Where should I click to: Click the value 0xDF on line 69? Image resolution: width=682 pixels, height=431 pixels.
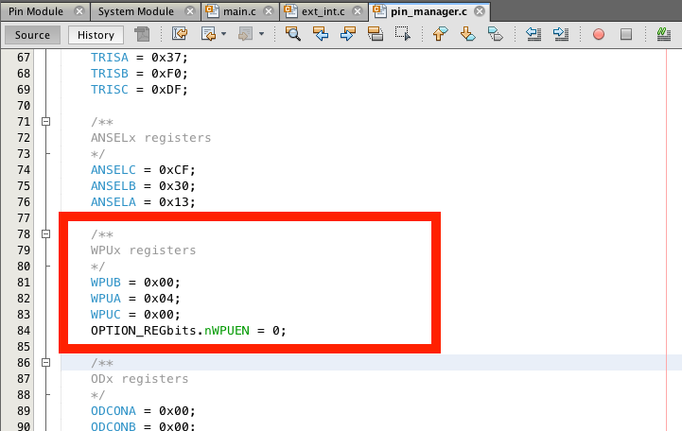point(166,90)
